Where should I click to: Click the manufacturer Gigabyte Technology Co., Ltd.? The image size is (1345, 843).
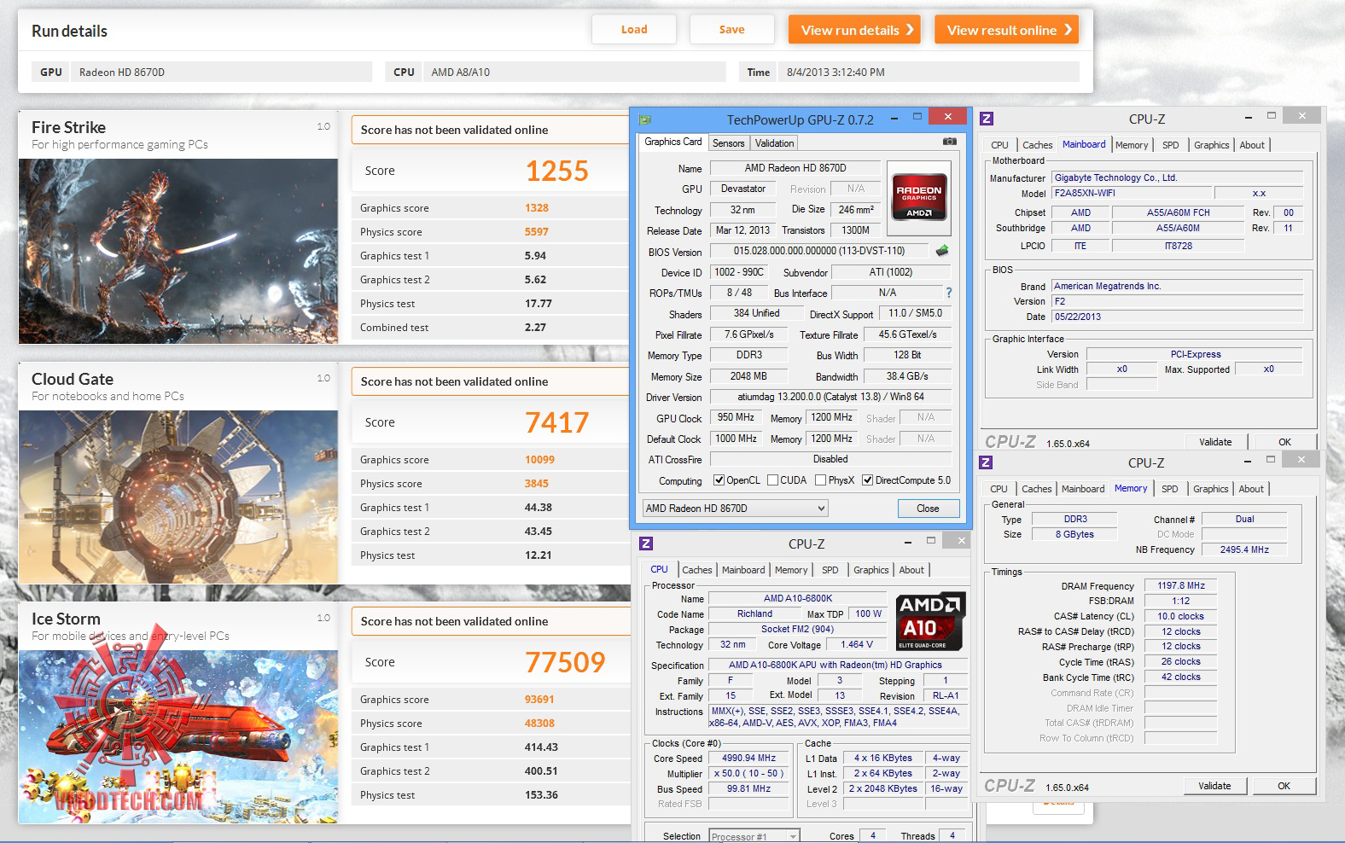point(1178,177)
